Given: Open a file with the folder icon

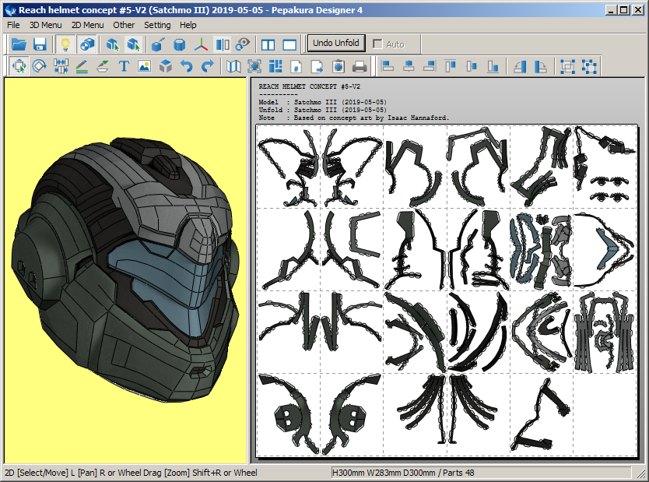Looking at the screenshot, I should (x=19, y=44).
